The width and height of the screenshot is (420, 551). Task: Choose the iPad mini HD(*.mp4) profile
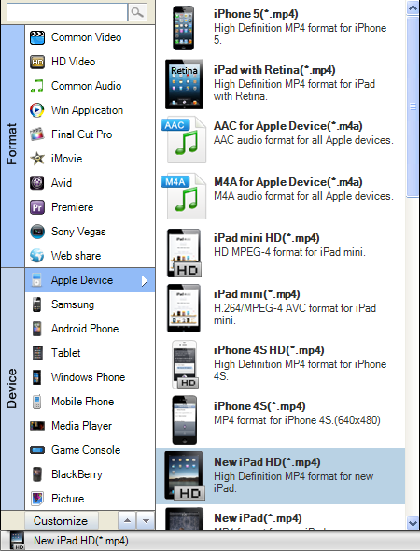[x=281, y=252]
